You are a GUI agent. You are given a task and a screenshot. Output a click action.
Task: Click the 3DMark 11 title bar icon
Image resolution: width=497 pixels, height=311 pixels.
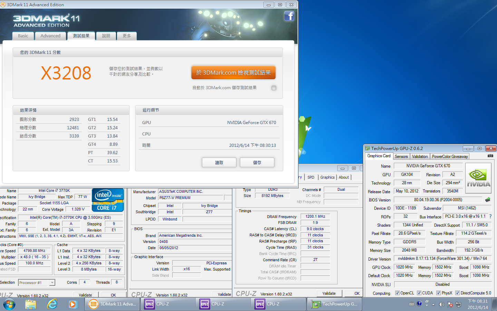(3, 4)
